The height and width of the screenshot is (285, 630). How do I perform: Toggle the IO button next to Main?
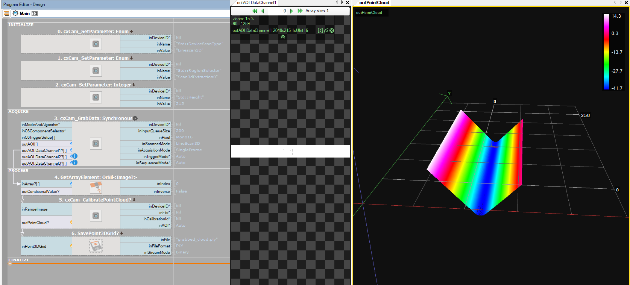35,14
